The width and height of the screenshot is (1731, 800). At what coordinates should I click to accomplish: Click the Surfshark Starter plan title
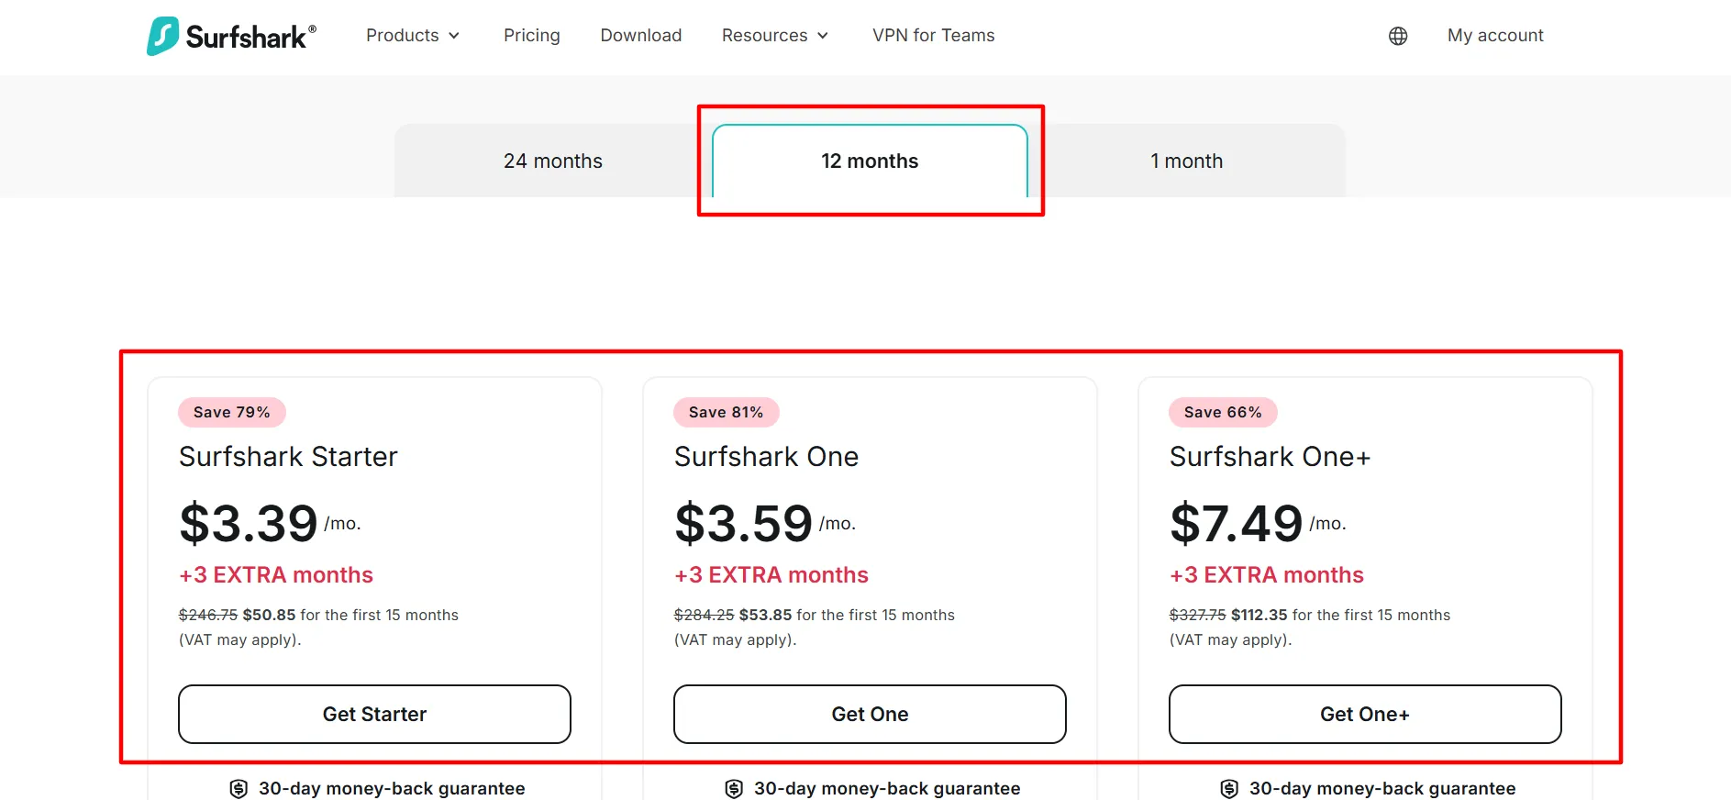click(288, 457)
